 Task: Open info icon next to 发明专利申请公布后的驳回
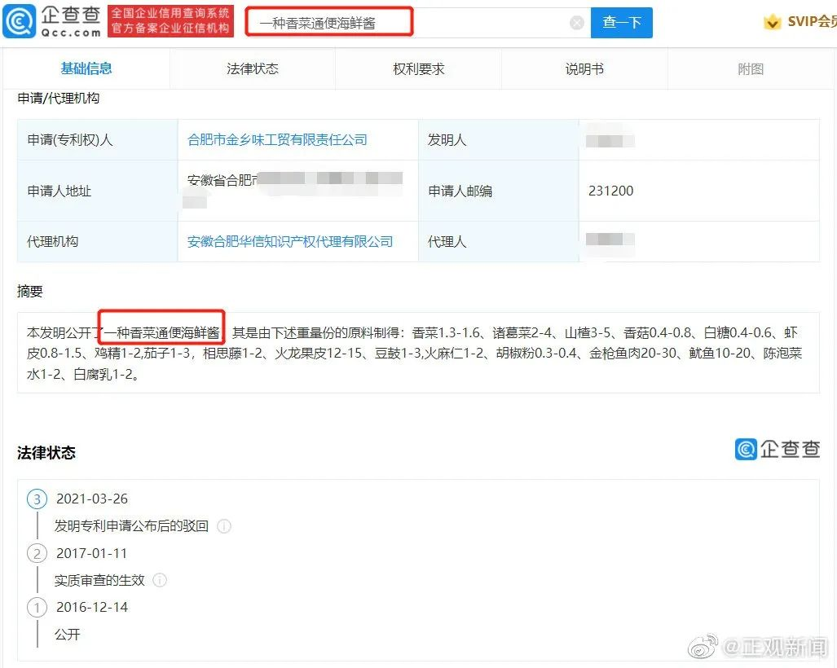[224, 526]
